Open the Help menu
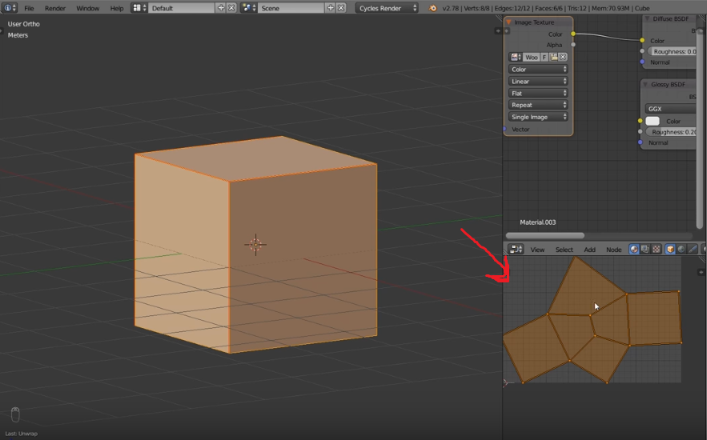This screenshot has width=707, height=440. 117,8
